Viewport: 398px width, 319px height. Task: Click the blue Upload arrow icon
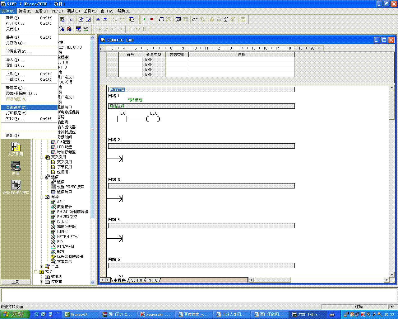click(98, 19)
